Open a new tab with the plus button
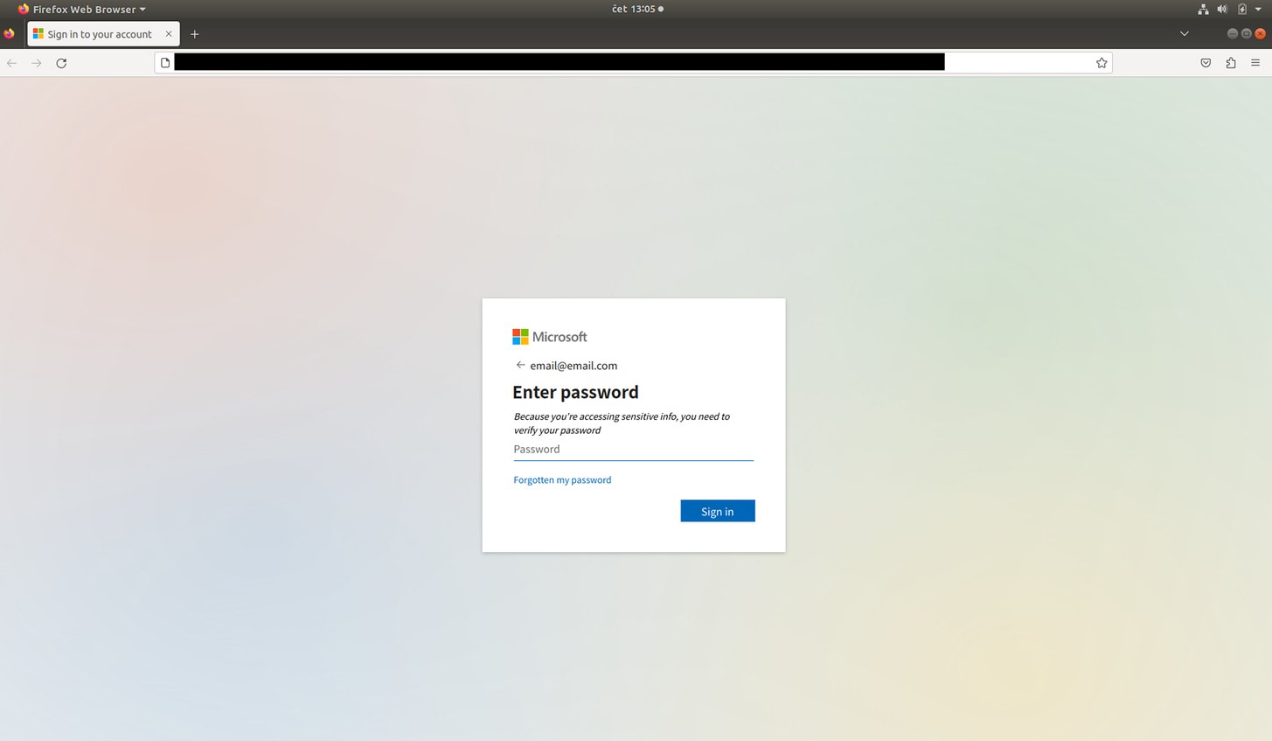Viewport: 1272px width, 741px height. pos(194,34)
